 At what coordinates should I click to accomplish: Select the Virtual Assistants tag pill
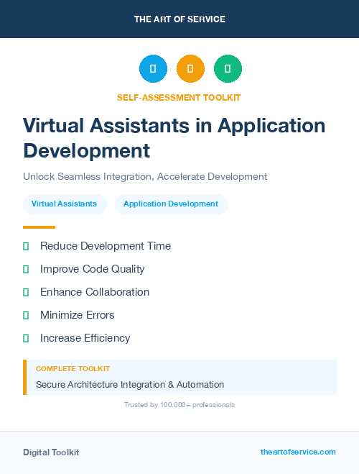[65, 204]
